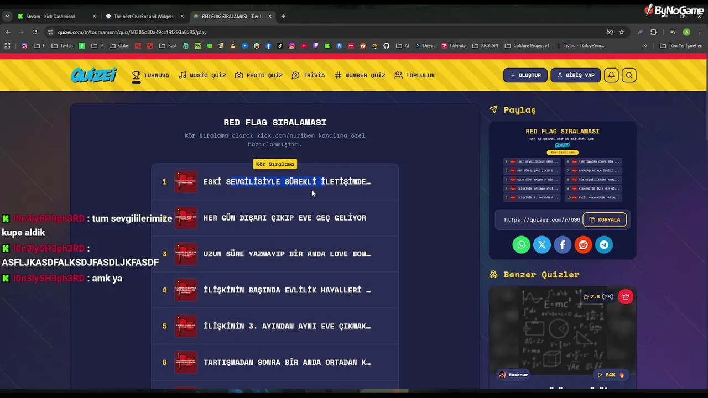This screenshot has width=708, height=398.
Task: Open Tivibu - Türkiye'nin bookmark
Action: point(580,46)
